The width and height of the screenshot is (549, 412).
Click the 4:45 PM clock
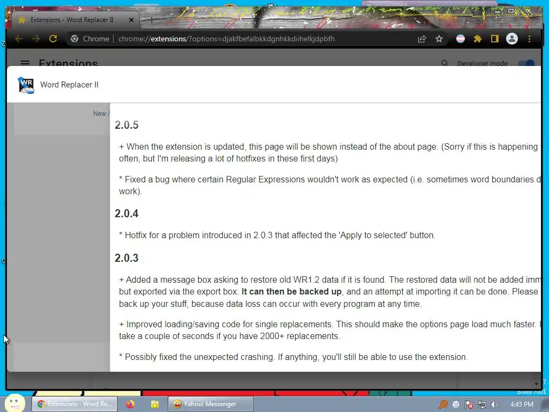tap(521, 404)
